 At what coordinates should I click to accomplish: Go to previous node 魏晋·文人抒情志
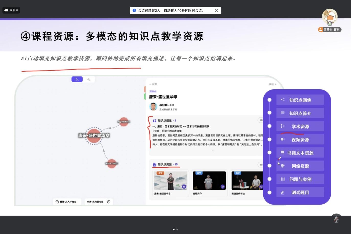tap(67, 202)
